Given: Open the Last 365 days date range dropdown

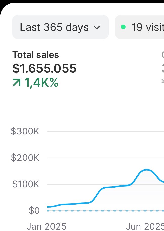Looking at the screenshot, I should click(60, 27).
